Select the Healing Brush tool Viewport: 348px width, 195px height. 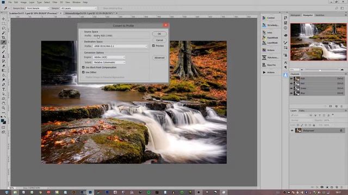(3, 47)
